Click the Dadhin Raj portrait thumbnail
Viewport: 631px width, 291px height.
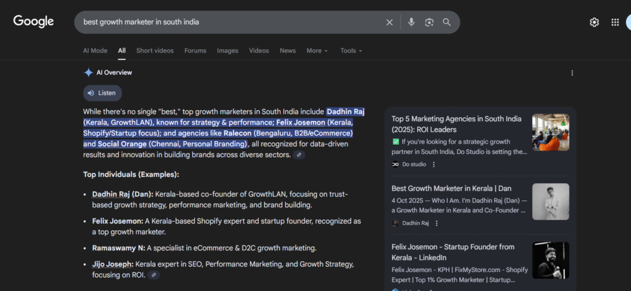(550, 202)
